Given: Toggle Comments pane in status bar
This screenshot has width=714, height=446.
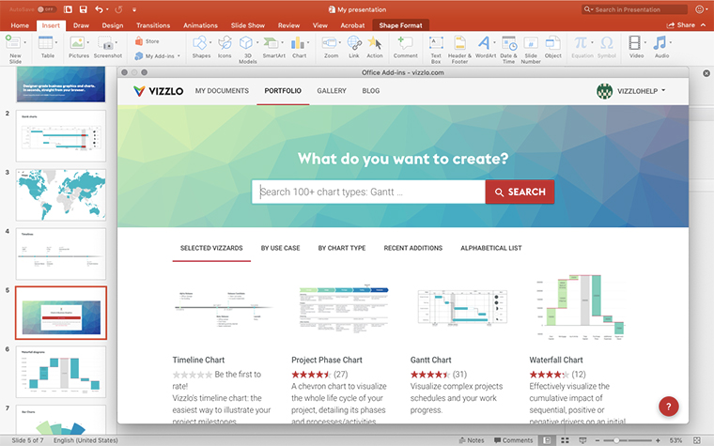Looking at the screenshot, I should [x=513, y=440].
